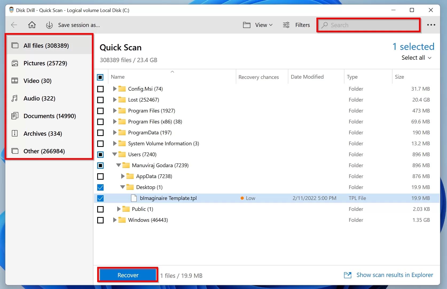
Task: Select the Archives (334) category
Action: (x=49, y=134)
